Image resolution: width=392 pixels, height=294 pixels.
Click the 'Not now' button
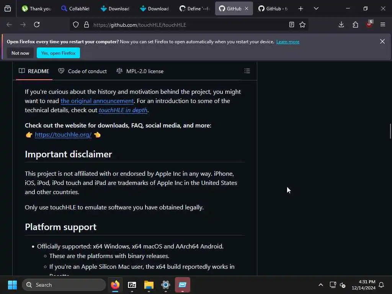(20, 53)
